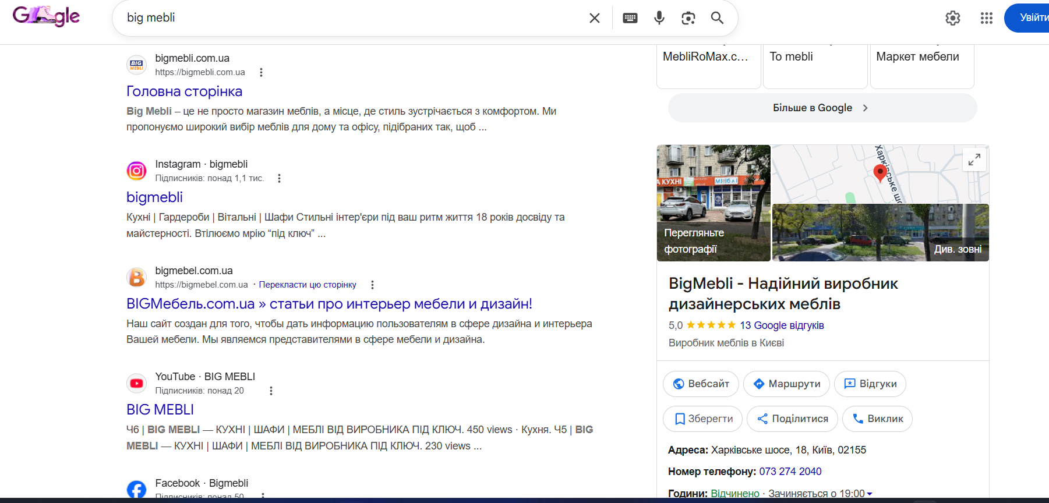Click the 'Поділитися' share button
Viewport: 1049px width, 503px height.
792,419
